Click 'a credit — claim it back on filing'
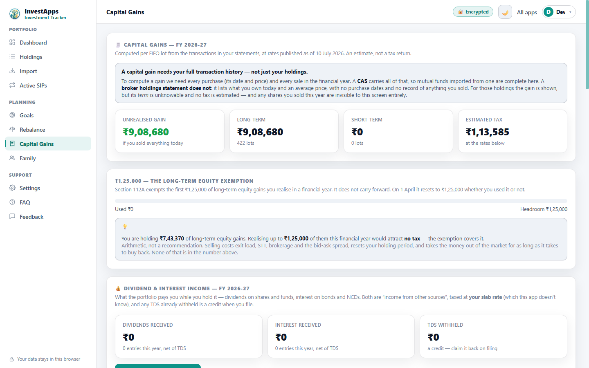589x368 pixels. click(x=462, y=348)
